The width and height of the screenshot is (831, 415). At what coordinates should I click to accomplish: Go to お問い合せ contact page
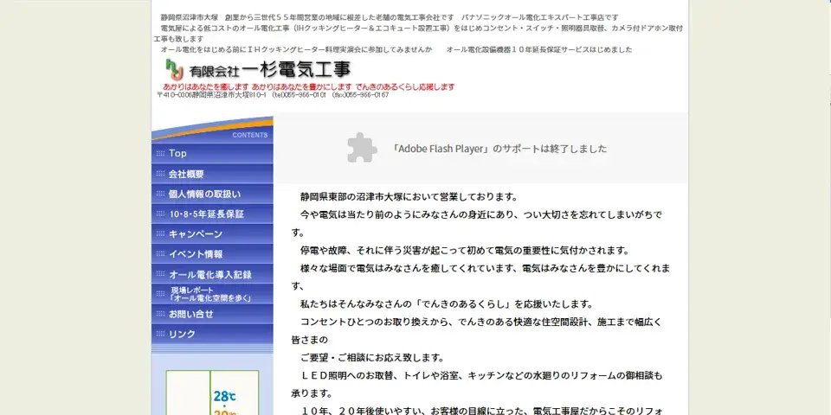(x=213, y=314)
